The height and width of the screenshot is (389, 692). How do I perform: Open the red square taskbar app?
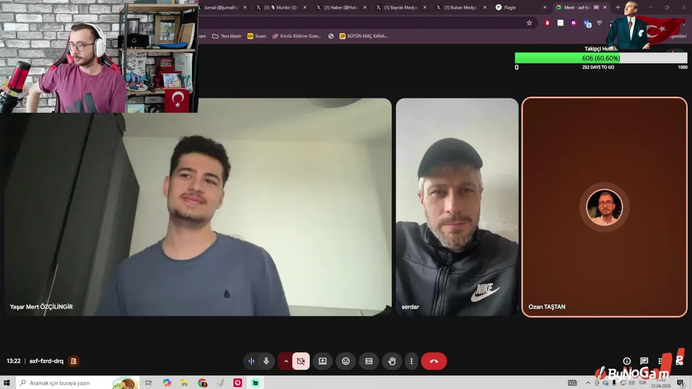[238, 383]
